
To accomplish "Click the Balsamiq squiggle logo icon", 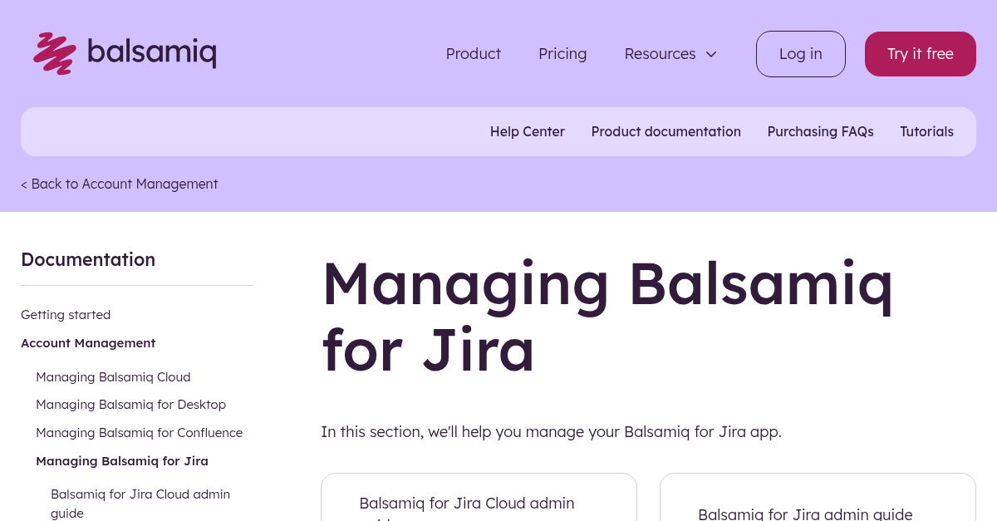I will coord(53,53).
